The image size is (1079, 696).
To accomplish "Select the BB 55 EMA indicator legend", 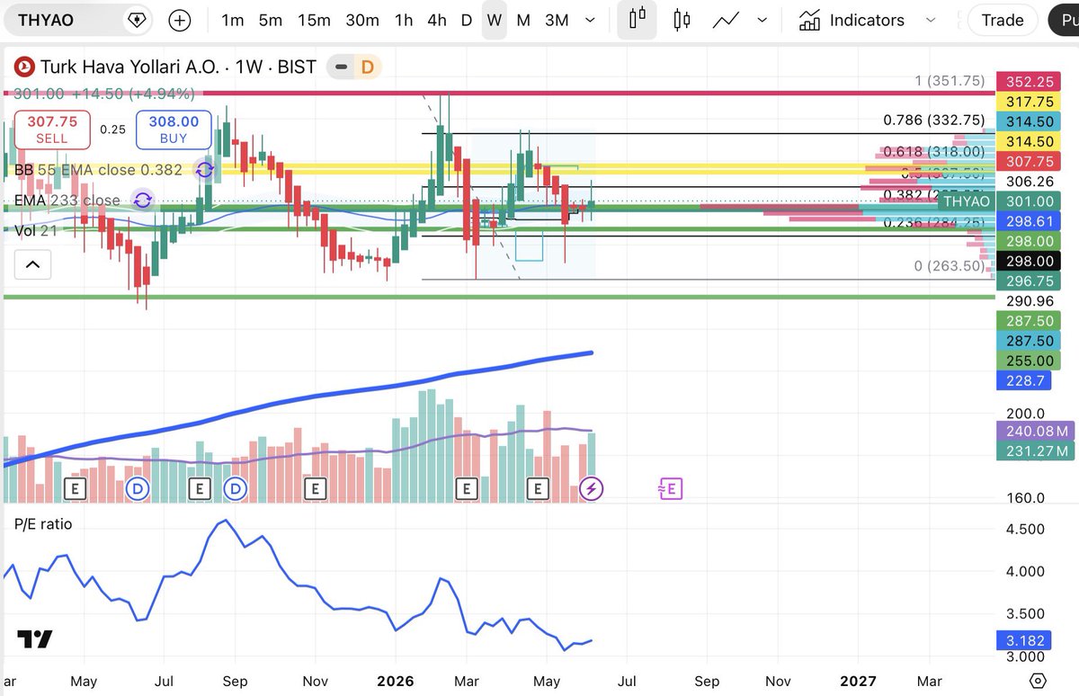I will 98,170.
